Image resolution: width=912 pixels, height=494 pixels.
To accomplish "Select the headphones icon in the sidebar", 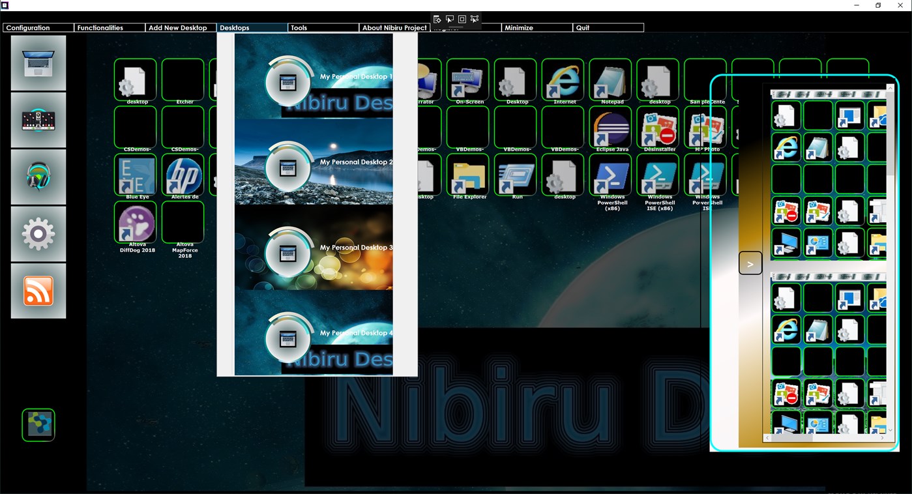I will (38, 176).
